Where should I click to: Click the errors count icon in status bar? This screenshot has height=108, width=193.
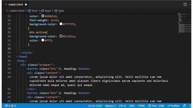pyautogui.click(x=6, y=106)
